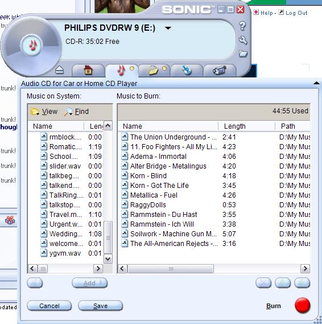This screenshot has height=324, width=322.
Task: Click the remove track X button
Action: [263, 283]
